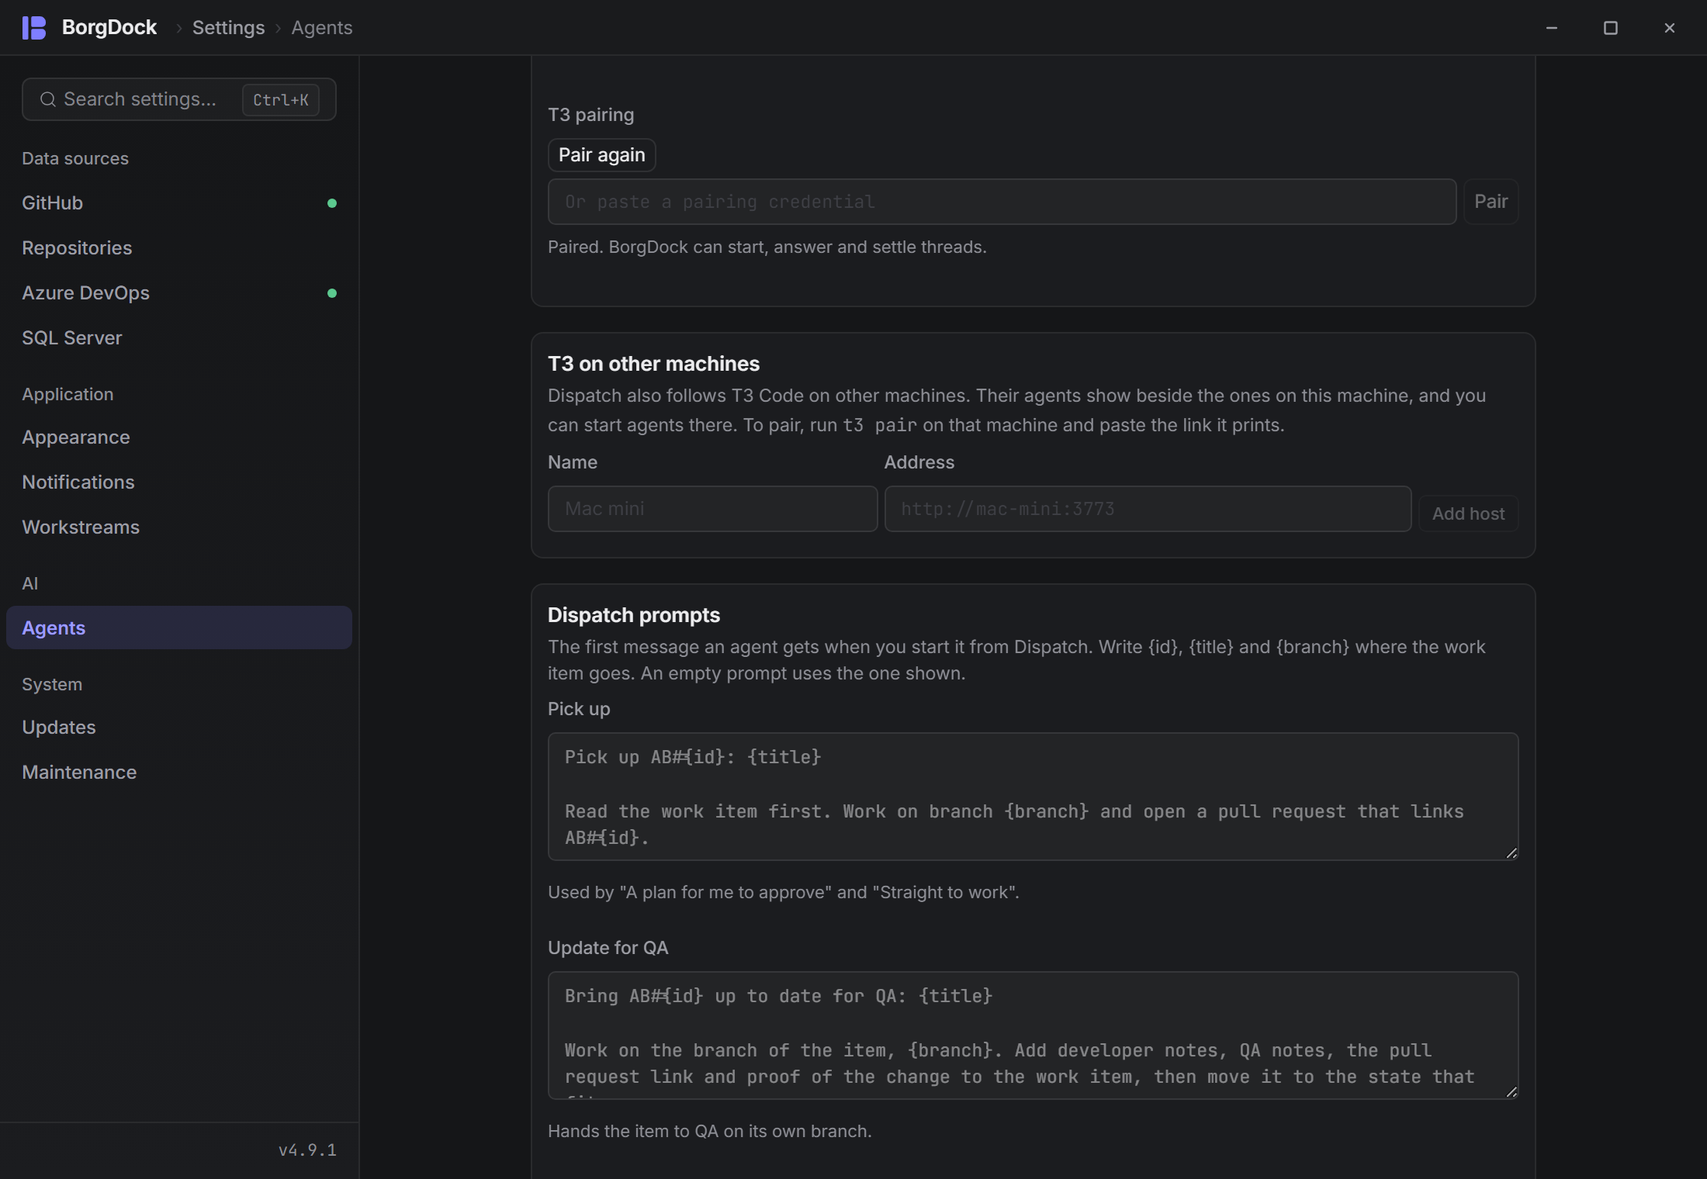This screenshot has width=1707, height=1179.
Task: Click inside the Update for QA textarea
Action: 1033,1036
